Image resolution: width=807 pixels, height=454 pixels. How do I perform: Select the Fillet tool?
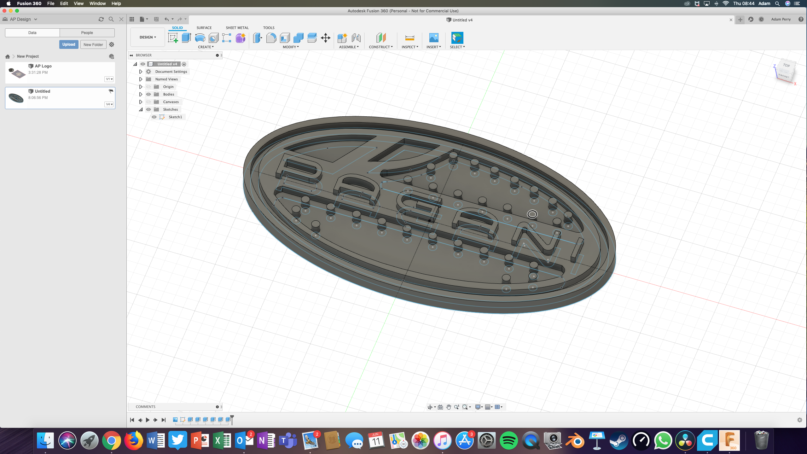point(271,38)
